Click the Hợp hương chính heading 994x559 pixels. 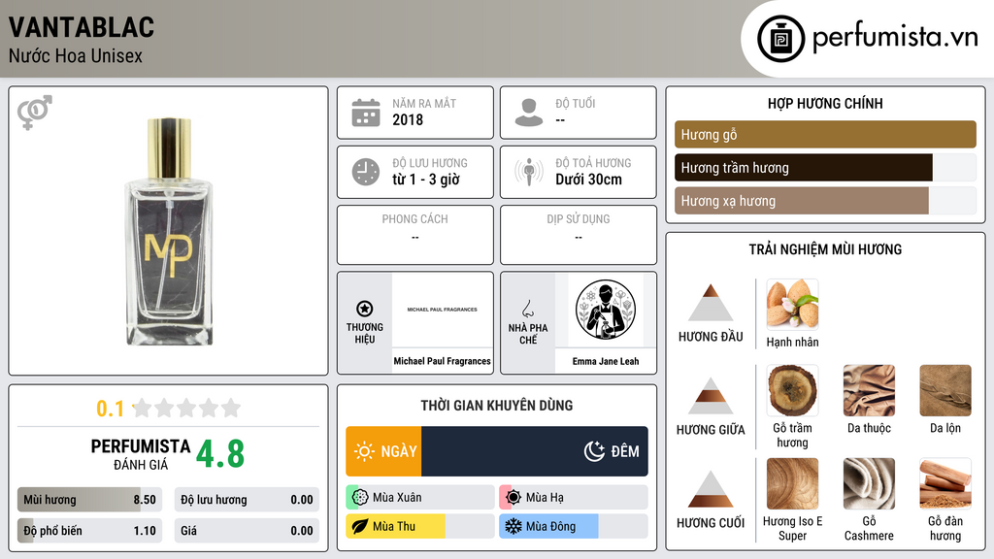825,103
